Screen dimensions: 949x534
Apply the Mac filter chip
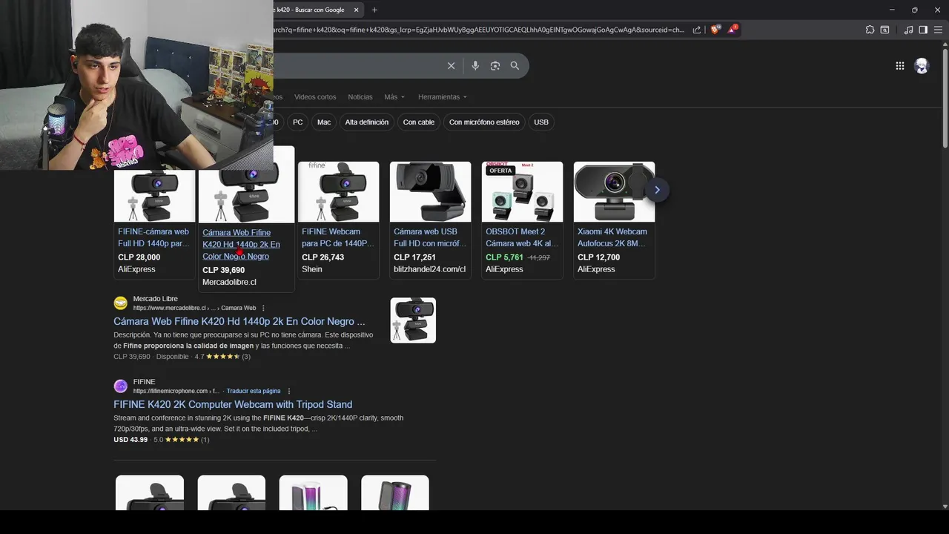[324, 122]
